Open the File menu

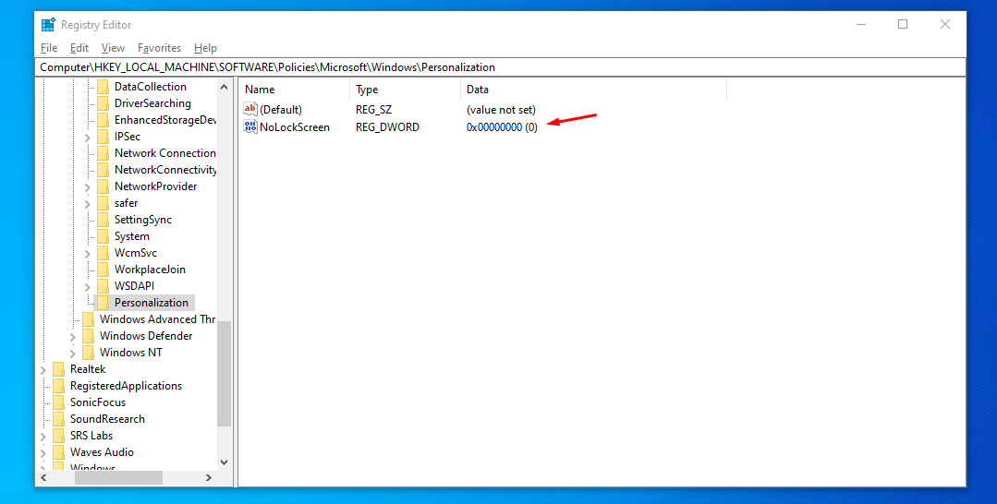tap(49, 48)
